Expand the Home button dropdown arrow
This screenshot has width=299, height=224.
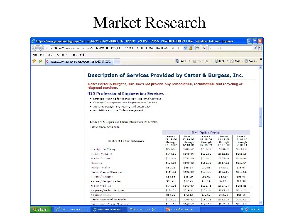[x=189, y=61]
